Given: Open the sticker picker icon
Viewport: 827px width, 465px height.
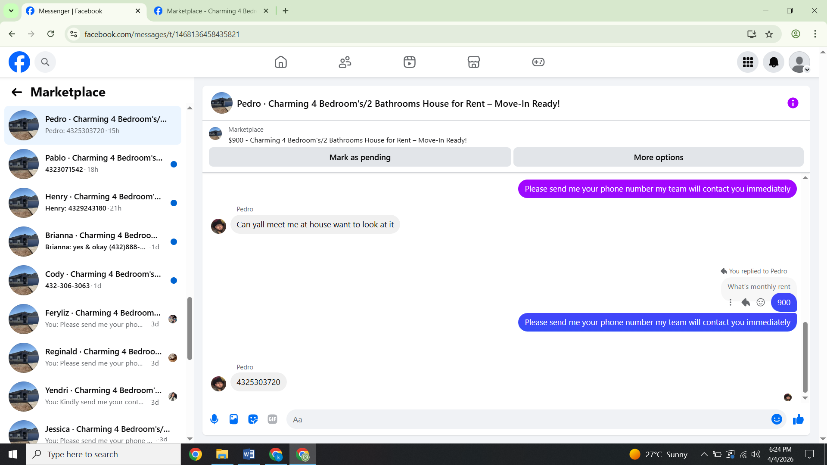Looking at the screenshot, I should pyautogui.click(x=253, y=419).
